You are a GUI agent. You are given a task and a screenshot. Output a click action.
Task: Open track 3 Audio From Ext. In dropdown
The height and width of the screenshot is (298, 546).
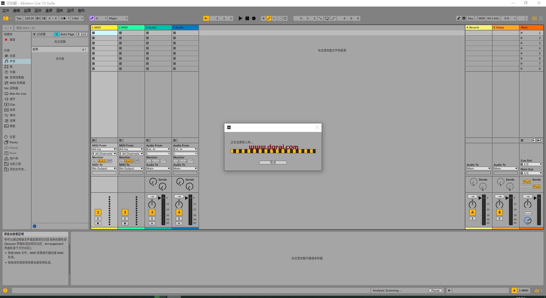coord(158,149)
